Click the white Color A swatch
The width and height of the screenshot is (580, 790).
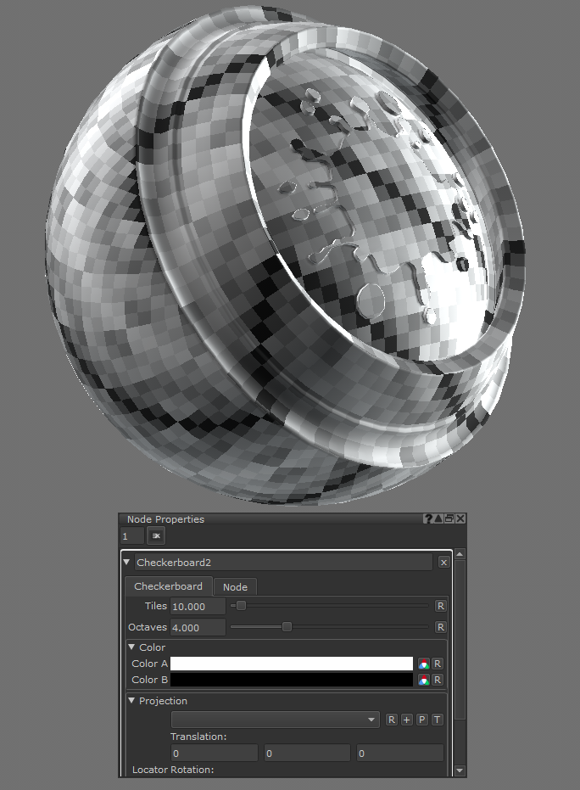291,664
